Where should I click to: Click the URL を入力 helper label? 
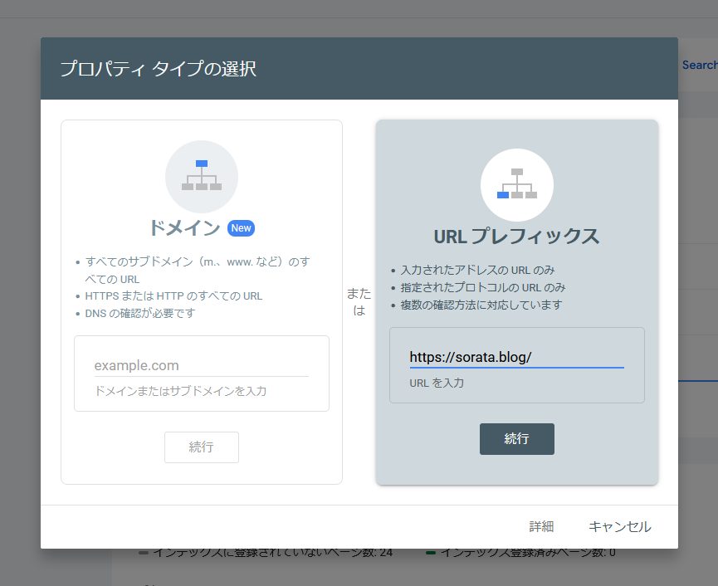(437, 383)
